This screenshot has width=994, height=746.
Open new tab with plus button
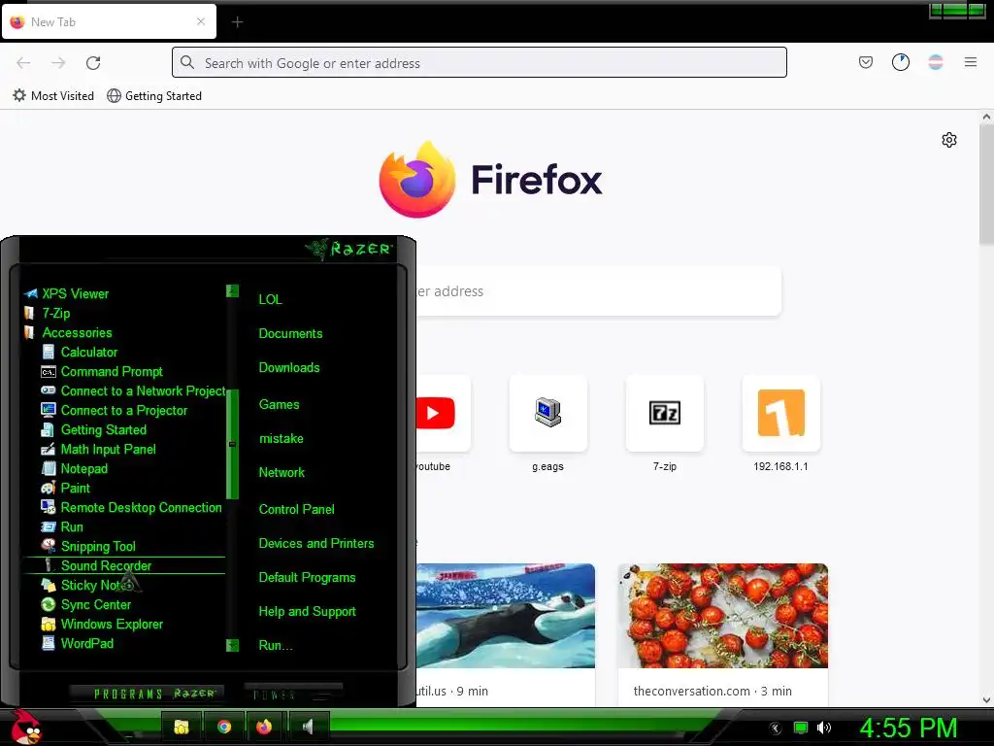point(237,22)
